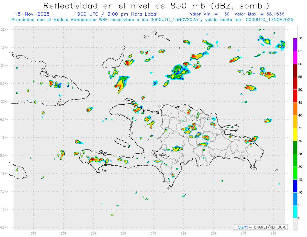Click the "17N" latitude label
Screen dimensions: 307x237
(x=4, y=209)
